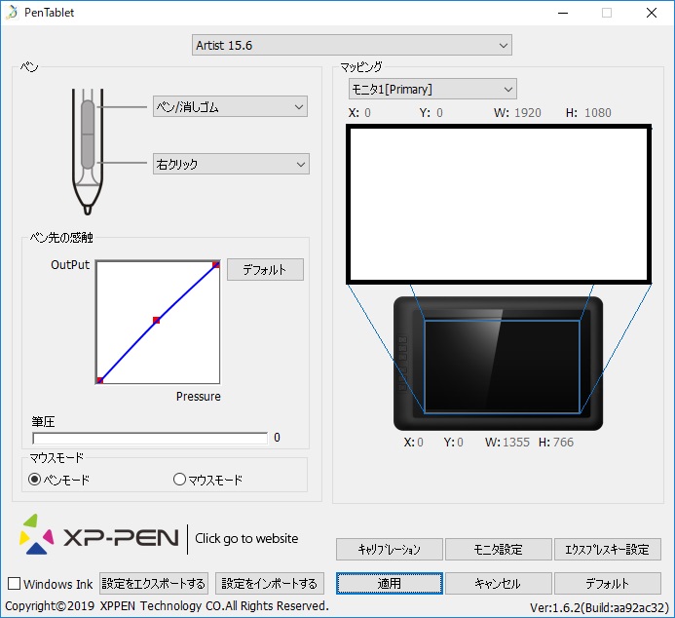This screenshot has height=618, width=675.
Task: Click the pen illustration's upper barrel button
Action: (x=87, y=118)
